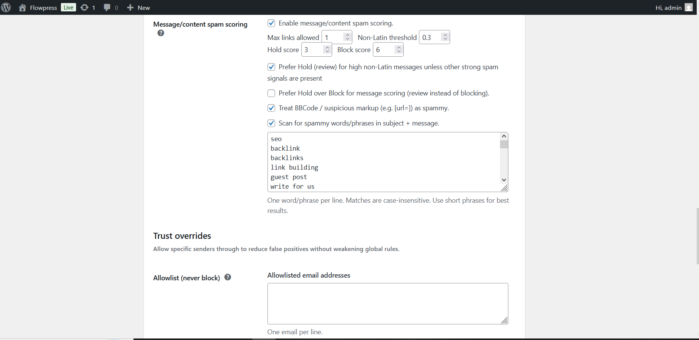Toggle Treat BBCode as spammy checkbox

(x=271, y=108)
